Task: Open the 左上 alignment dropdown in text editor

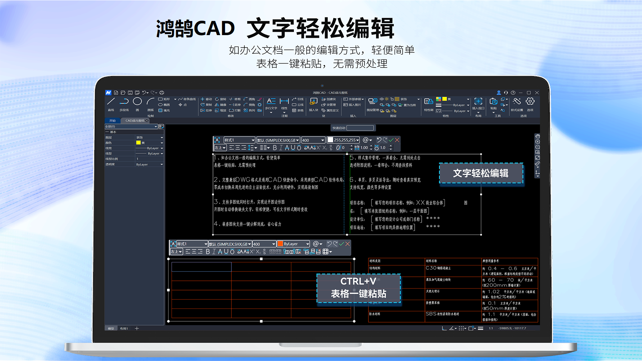Action: (x=220, y=148)
